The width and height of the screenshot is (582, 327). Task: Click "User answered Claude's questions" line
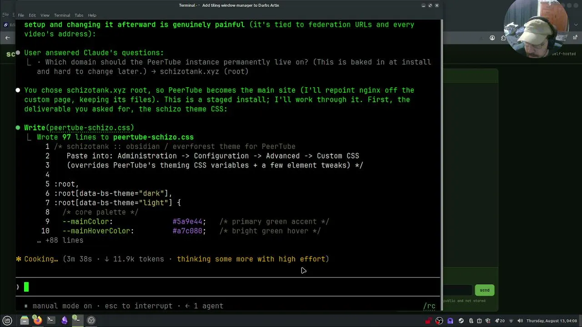pyautogui.click(x=94, y=53)
